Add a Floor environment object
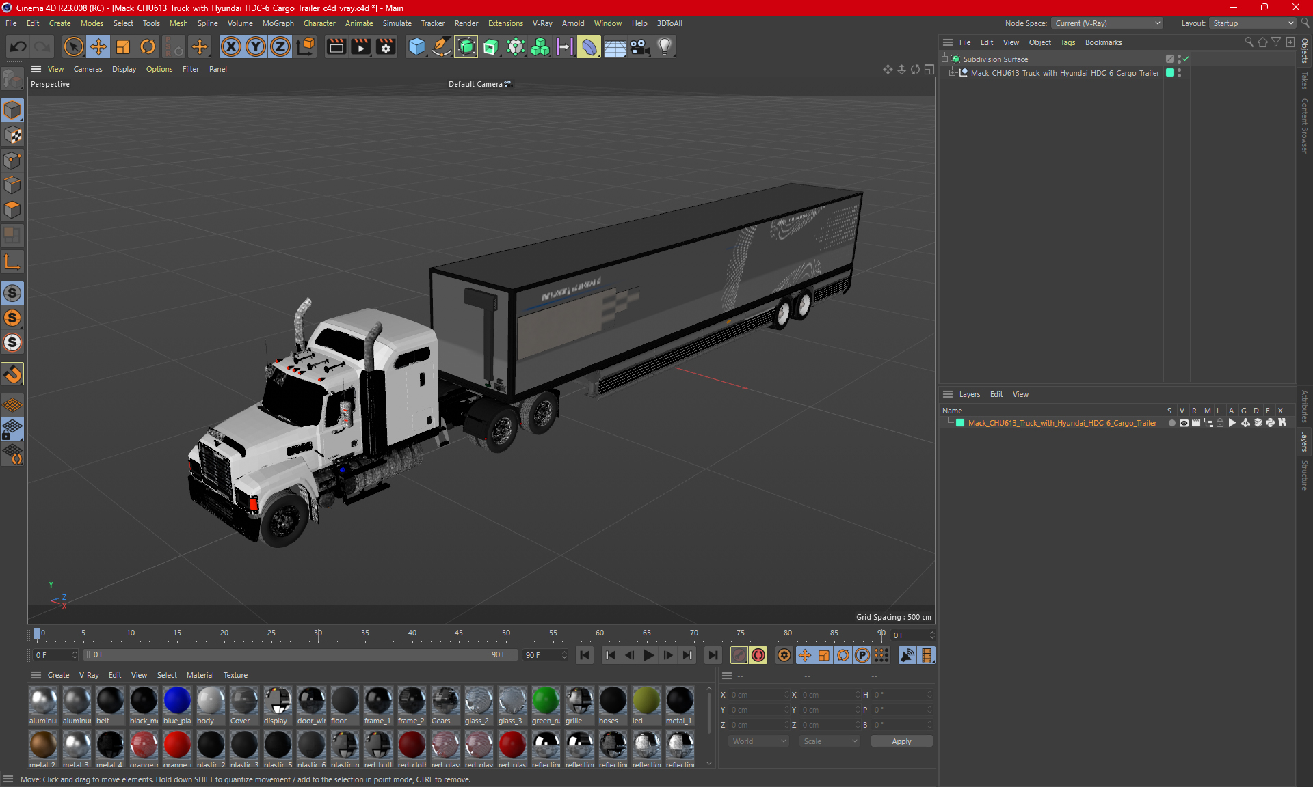1313x787 pixels. (x=615, y=46)
